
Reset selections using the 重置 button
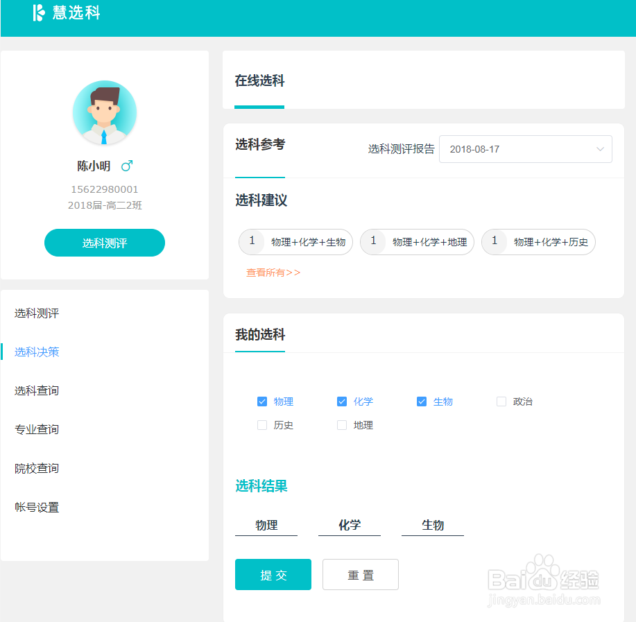[360, 574]
